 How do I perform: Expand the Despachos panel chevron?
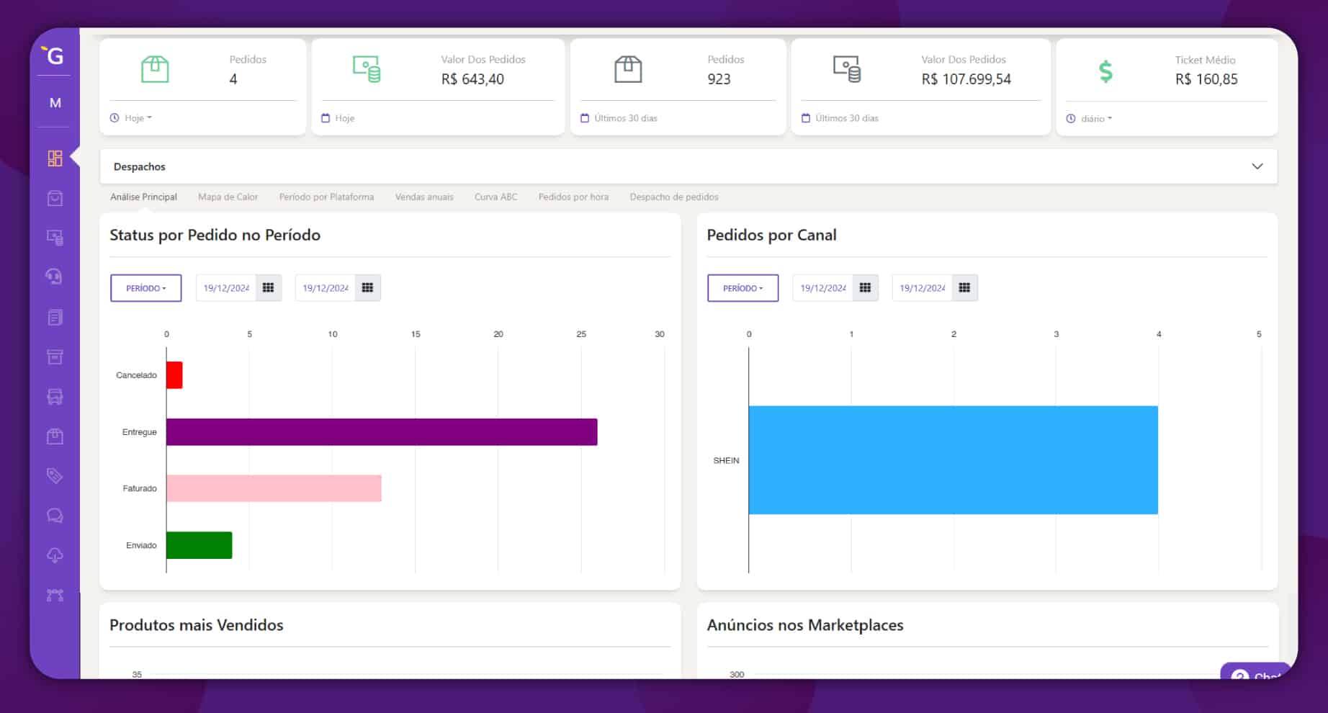pos(1257,166)
